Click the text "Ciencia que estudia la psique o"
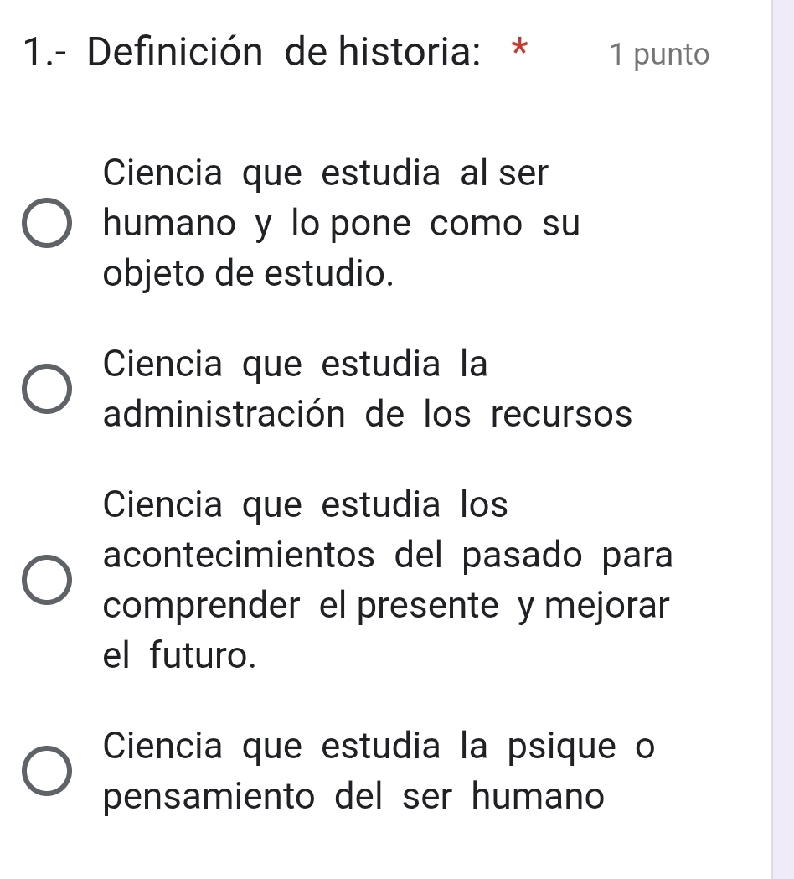This screenshot has width=794, height=879. pos(376,745)
